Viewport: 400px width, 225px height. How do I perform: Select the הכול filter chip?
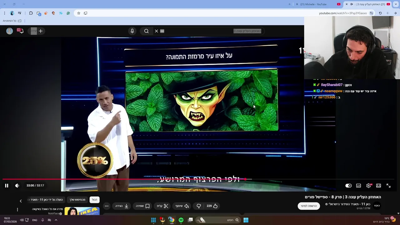point(94,200)
